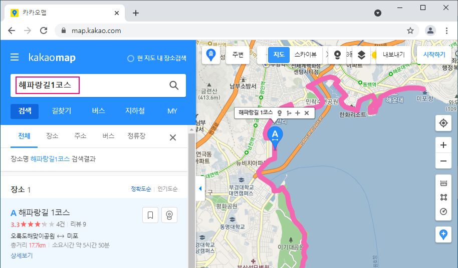Image resolution: width=458 pixels, height=268 pixels.
Task: Open Chrome three-dot menu
Action: click(x=446, y=30)
